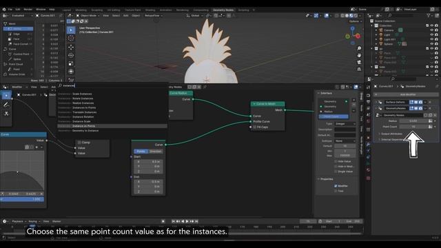Open the Subtype None dropdown

tap(345, 141)
